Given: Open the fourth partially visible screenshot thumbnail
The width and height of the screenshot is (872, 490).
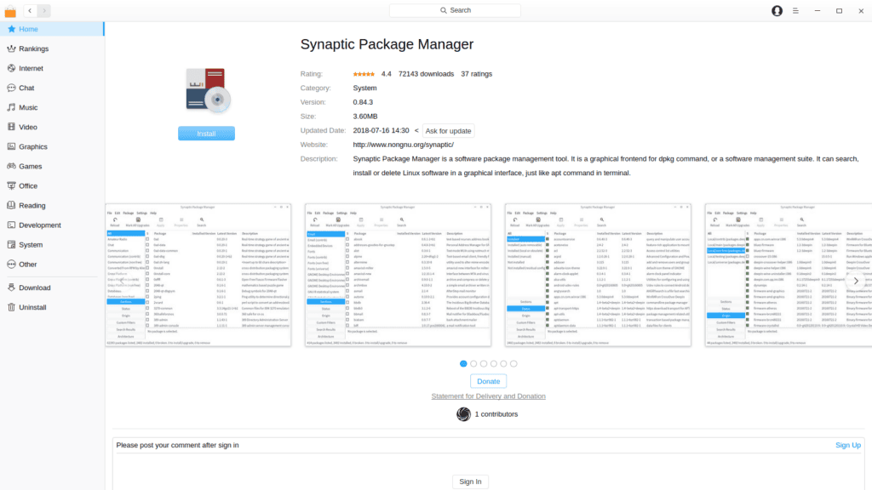Looking at the screenshot, I should pyautogui.click(x=789, y=275).
